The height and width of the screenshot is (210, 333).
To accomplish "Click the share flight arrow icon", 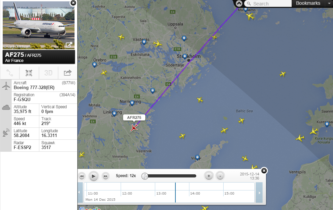I will [68, 73].
